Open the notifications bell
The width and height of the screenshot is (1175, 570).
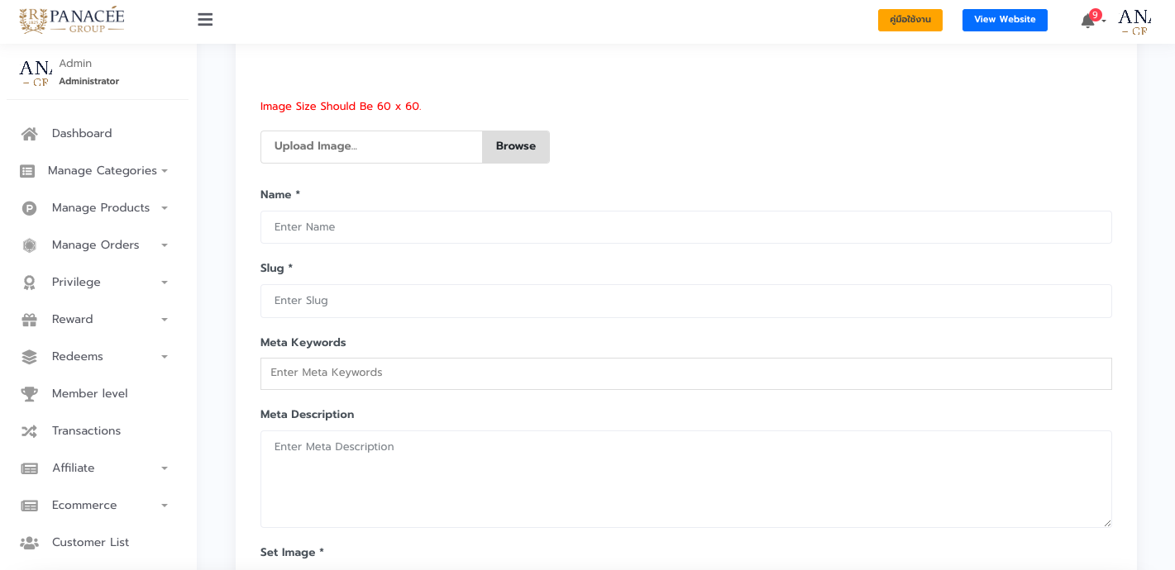click(1087, 21)
